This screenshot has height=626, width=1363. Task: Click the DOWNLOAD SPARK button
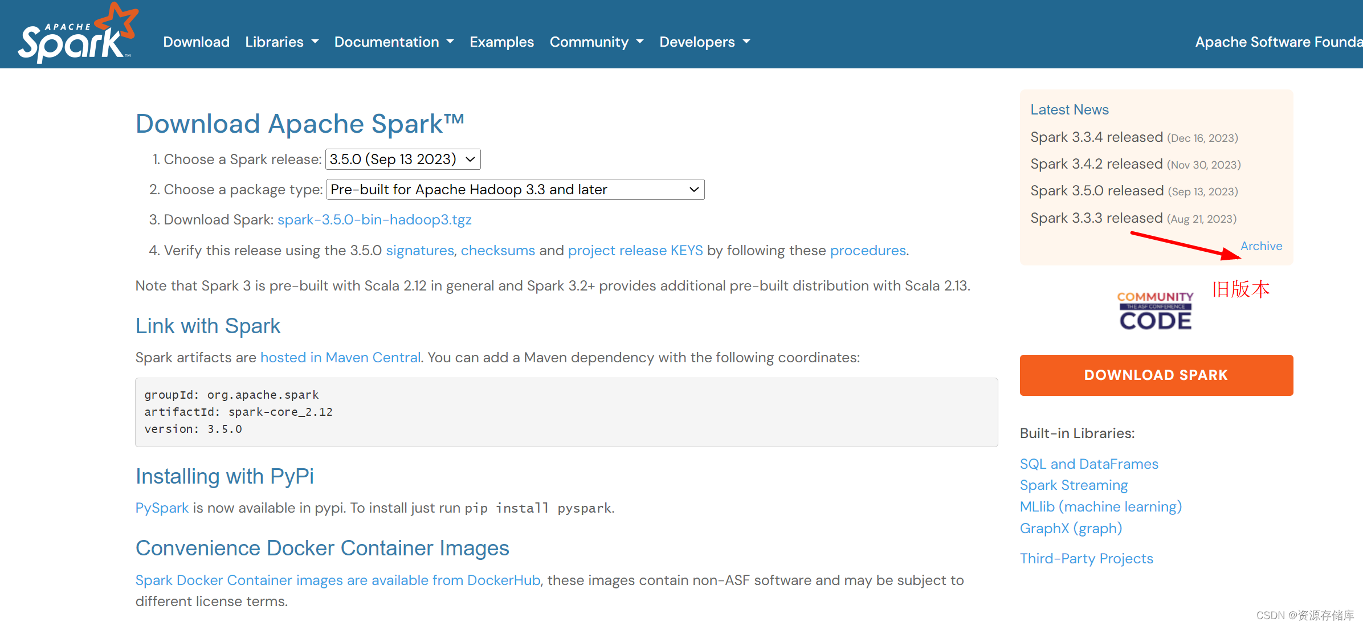click(1156, 375)
